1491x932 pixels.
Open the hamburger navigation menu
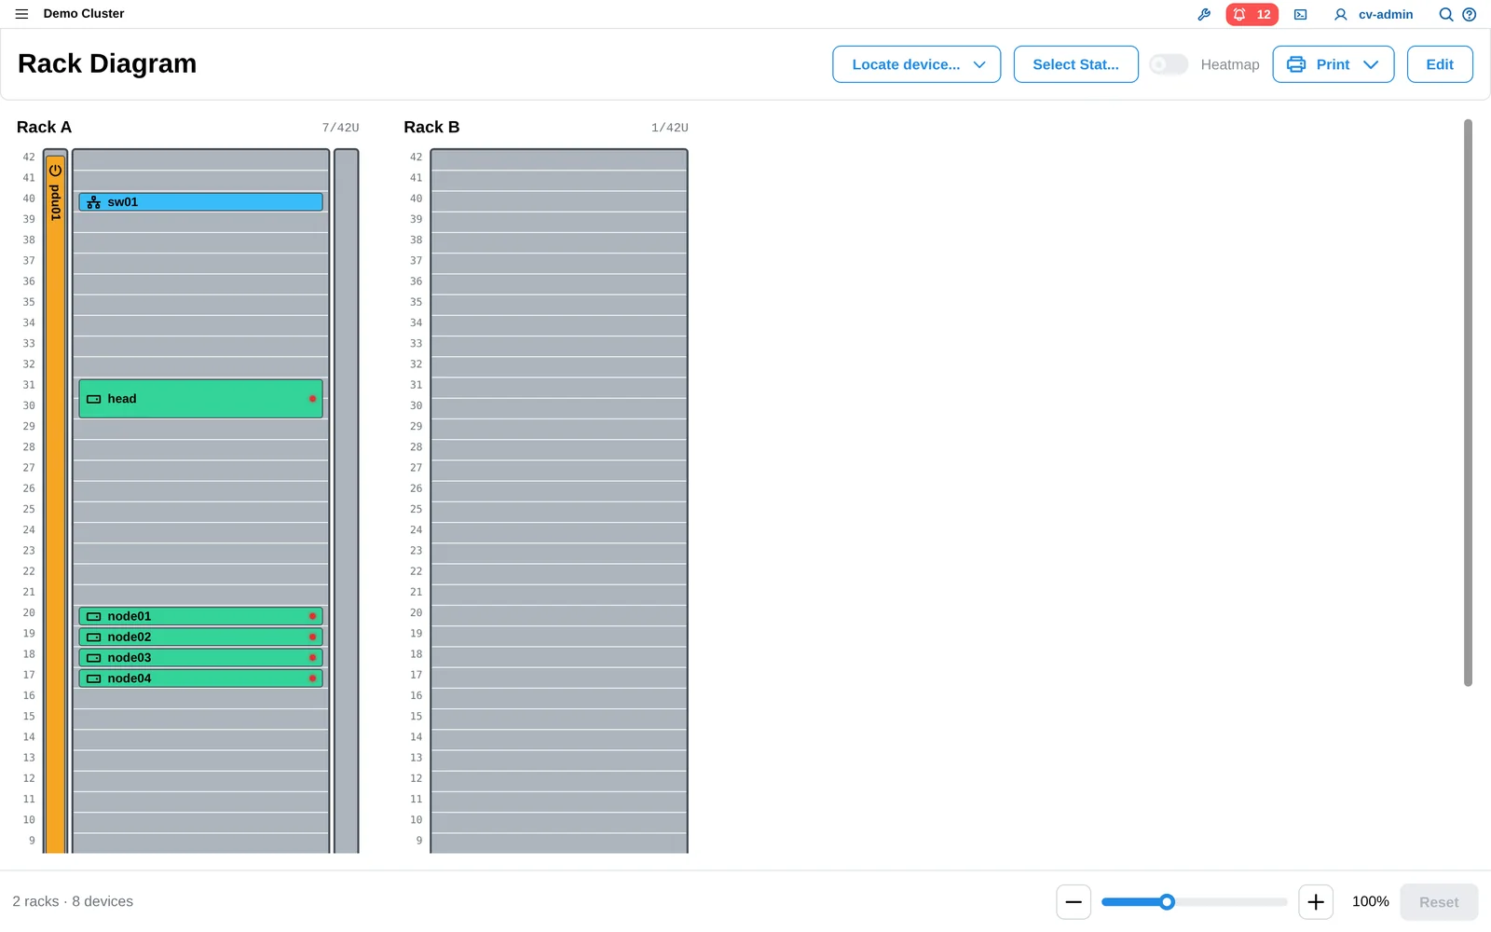tap(21, 14)
